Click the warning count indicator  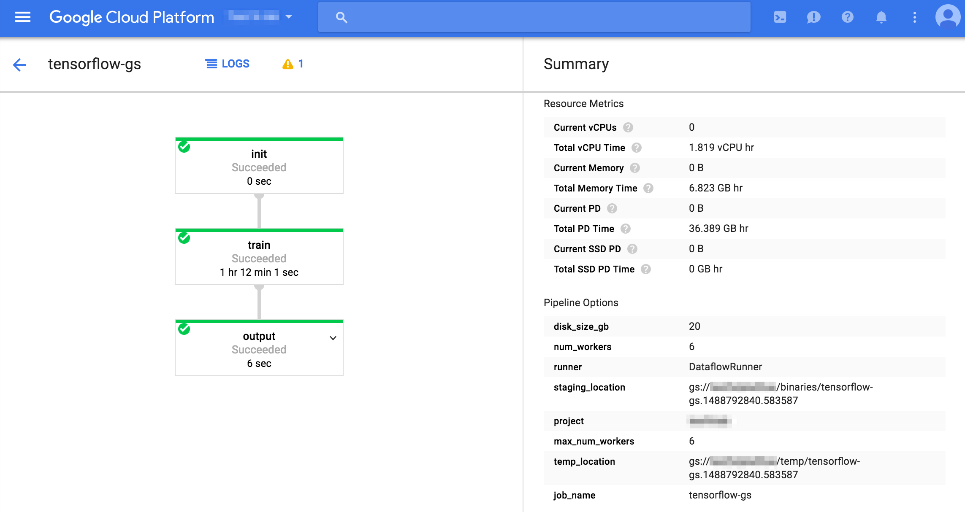click(x=293, y=64)
